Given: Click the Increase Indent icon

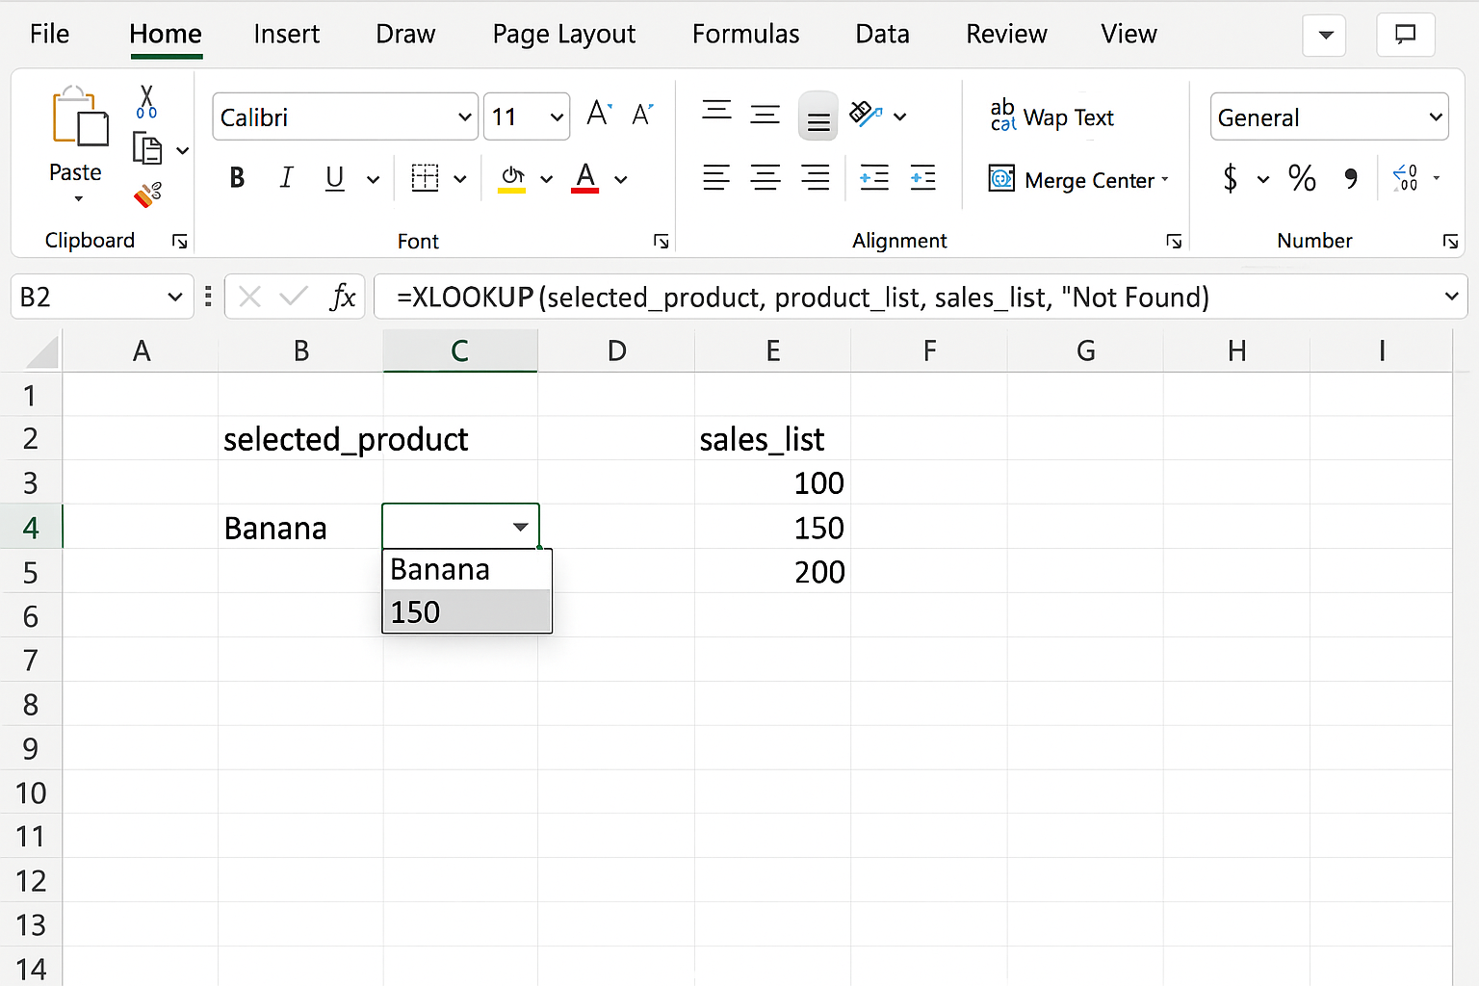Looking at the screenshot, I should [x=922, y=178].
